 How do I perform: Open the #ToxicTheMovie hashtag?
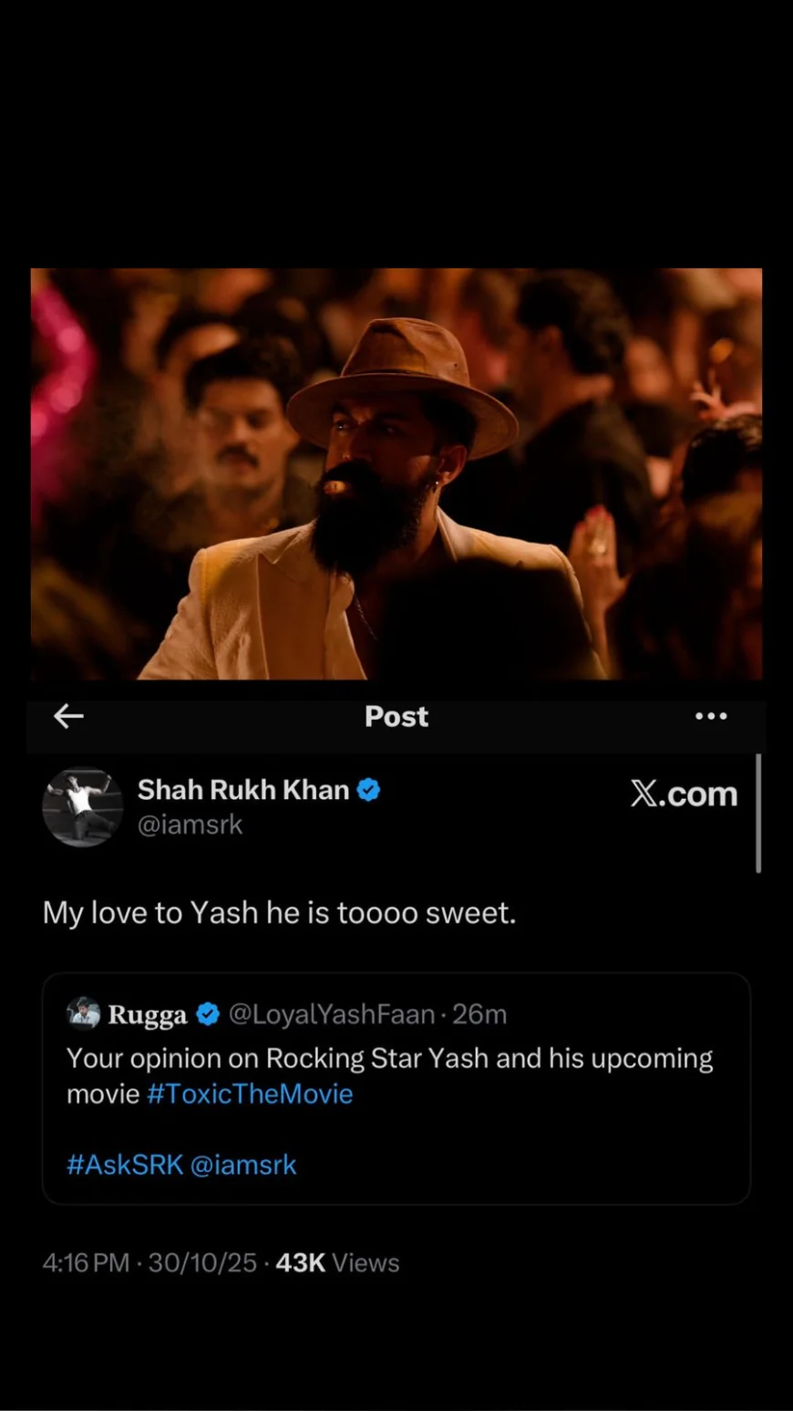point(250,1094)
